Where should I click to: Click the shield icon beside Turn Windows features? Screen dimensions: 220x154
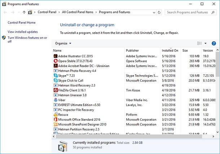4,38
